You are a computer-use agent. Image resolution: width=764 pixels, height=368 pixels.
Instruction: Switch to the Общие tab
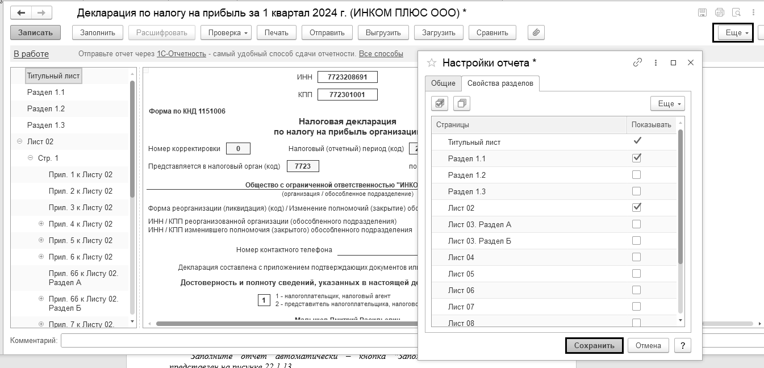[x=443, y=83]
